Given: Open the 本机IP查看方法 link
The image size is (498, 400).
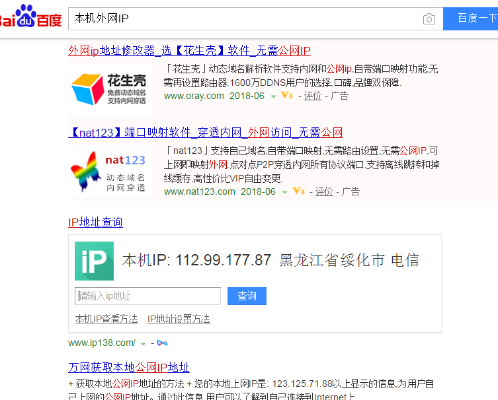Looking at the screenshot, I should click(106, 319).
